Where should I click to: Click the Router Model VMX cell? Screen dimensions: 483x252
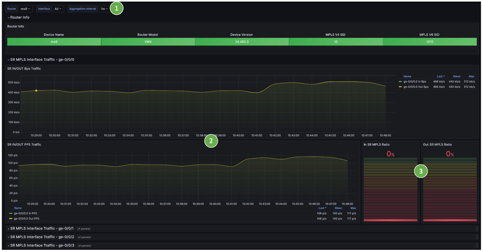[148, 42]
